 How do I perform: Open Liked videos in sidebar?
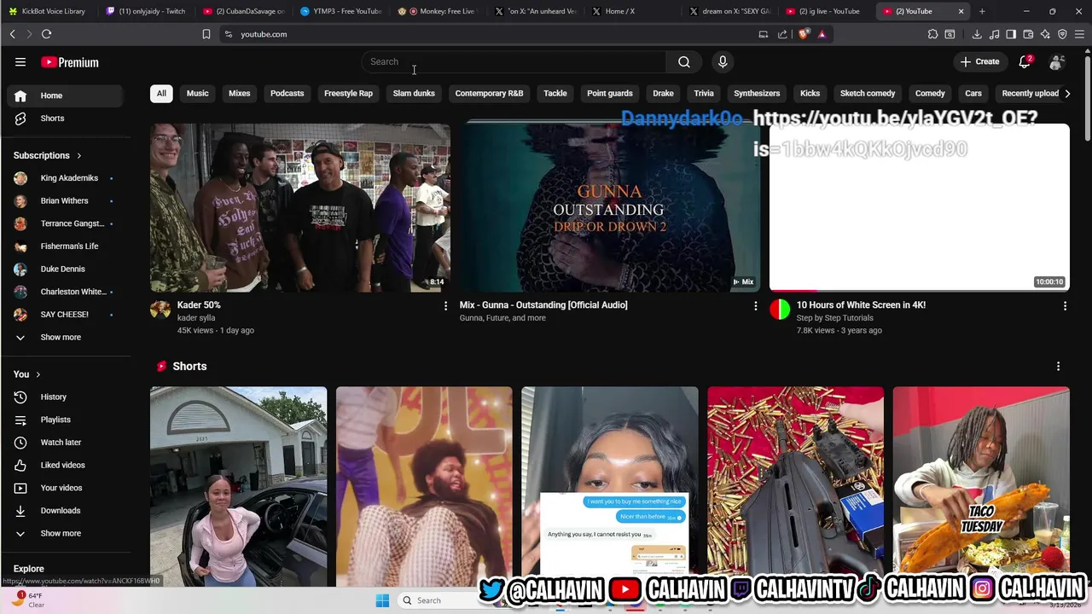[x=66, y=465]
